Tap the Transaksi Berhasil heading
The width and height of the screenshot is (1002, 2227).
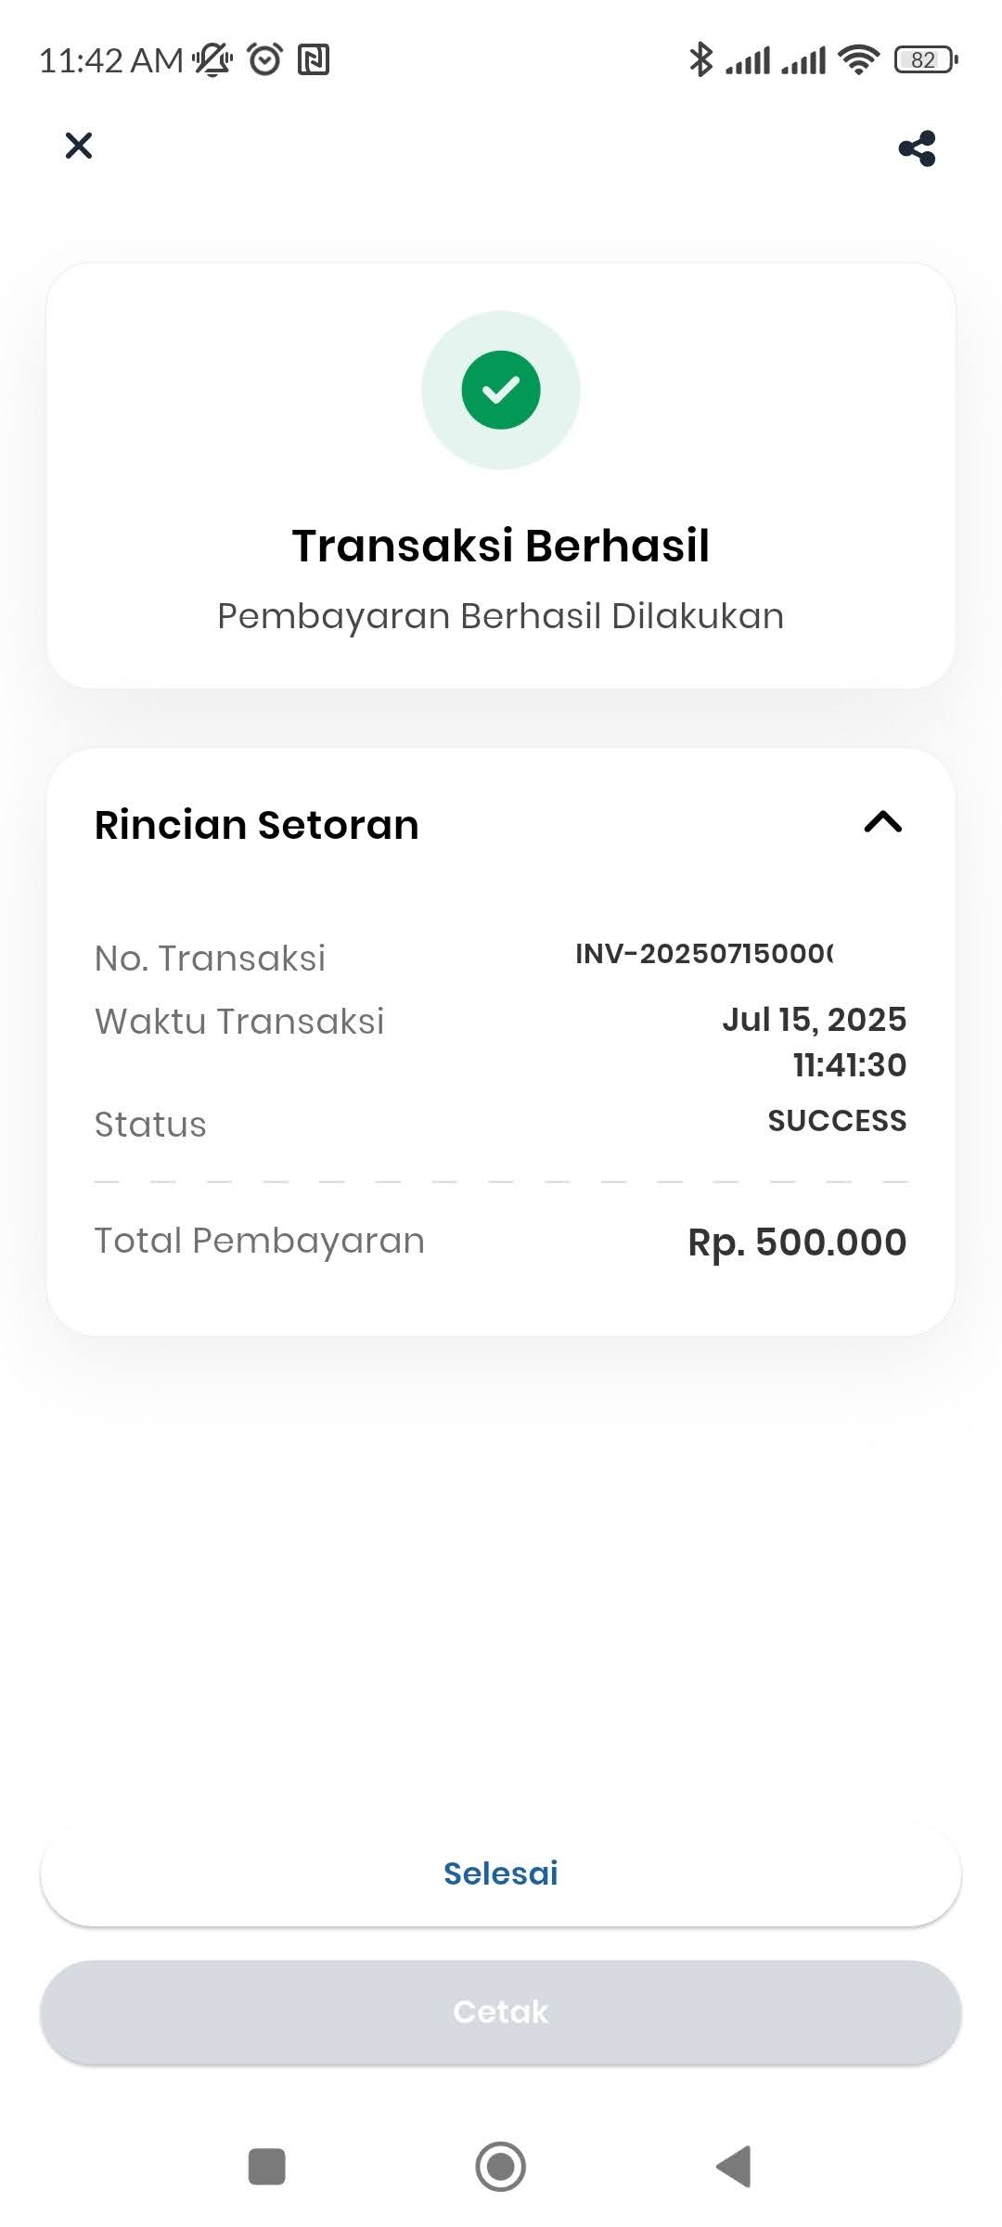pyautogui.click(x=501, y=546)
